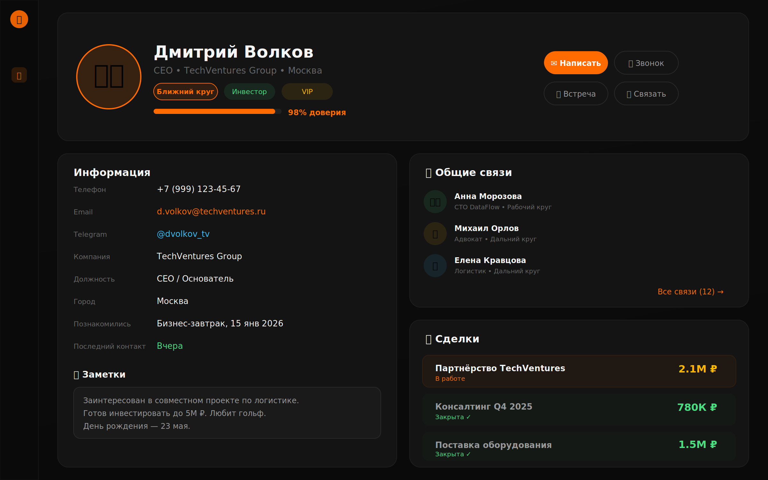Viewport: 768px width, 480px height.
Task: Click Михаил Орлов's avatar icon
Action: click(435, 233)
